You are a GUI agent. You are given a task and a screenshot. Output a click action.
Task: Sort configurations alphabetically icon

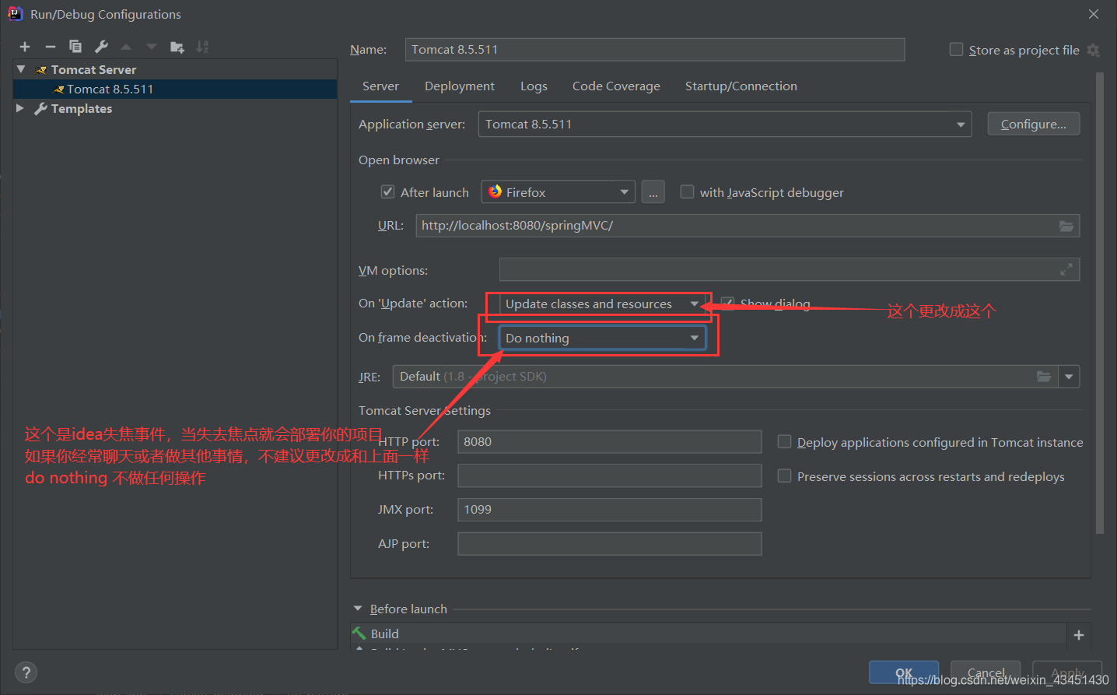pyautogui.click(x=203, y=47)
